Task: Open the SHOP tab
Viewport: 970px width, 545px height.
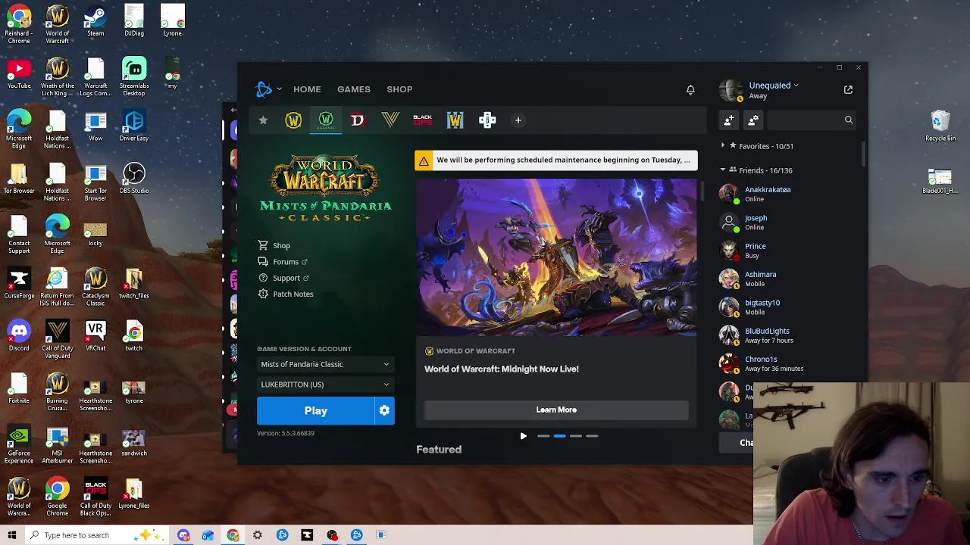Action: click(399, 89)
